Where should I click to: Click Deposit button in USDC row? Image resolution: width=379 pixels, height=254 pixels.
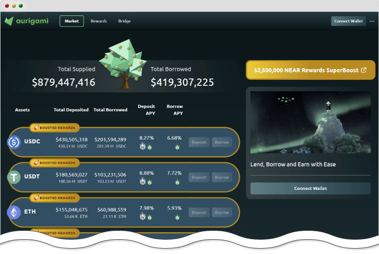point(199,142)
